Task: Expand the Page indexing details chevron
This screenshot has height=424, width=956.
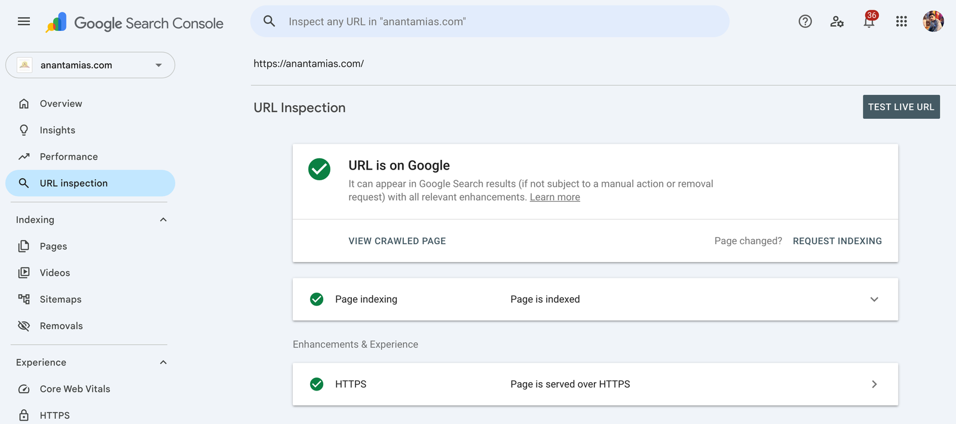Action: click(x=874, y=299)
